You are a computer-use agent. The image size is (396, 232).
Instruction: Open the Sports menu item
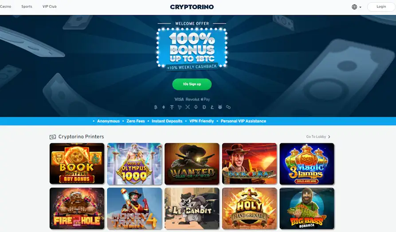[27, 7]
